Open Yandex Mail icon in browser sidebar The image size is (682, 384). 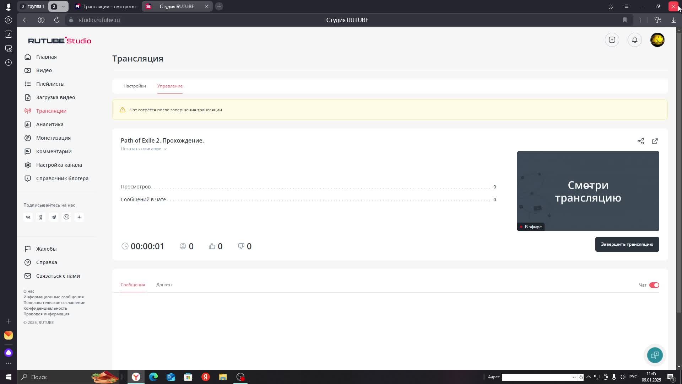pos(9,335)
